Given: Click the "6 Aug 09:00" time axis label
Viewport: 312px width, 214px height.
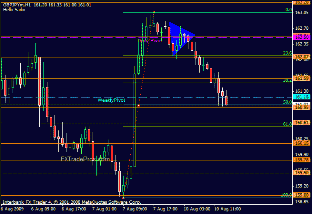Looking at the screenshot, I should 43,209.
